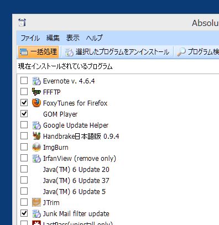Viewport: 219px width, 225px height.
Task: Select the GOM Player entry text
Action: pos(60,114)
